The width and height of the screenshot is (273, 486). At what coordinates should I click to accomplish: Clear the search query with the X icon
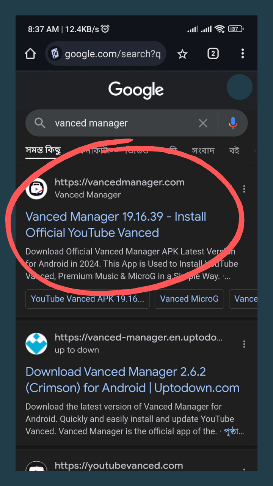pyautogui.click(x=203, y=123)
